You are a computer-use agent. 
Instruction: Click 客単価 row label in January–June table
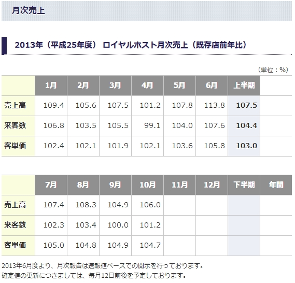pyautogui.click(x=18, y=146)
